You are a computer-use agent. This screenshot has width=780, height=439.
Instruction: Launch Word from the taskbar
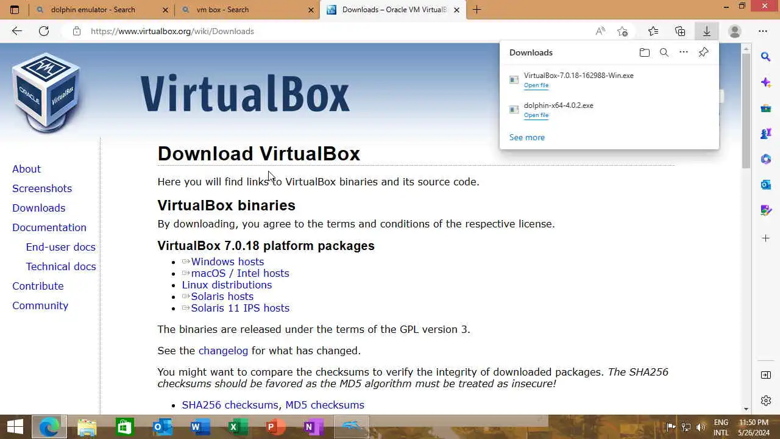coord(199,427)
